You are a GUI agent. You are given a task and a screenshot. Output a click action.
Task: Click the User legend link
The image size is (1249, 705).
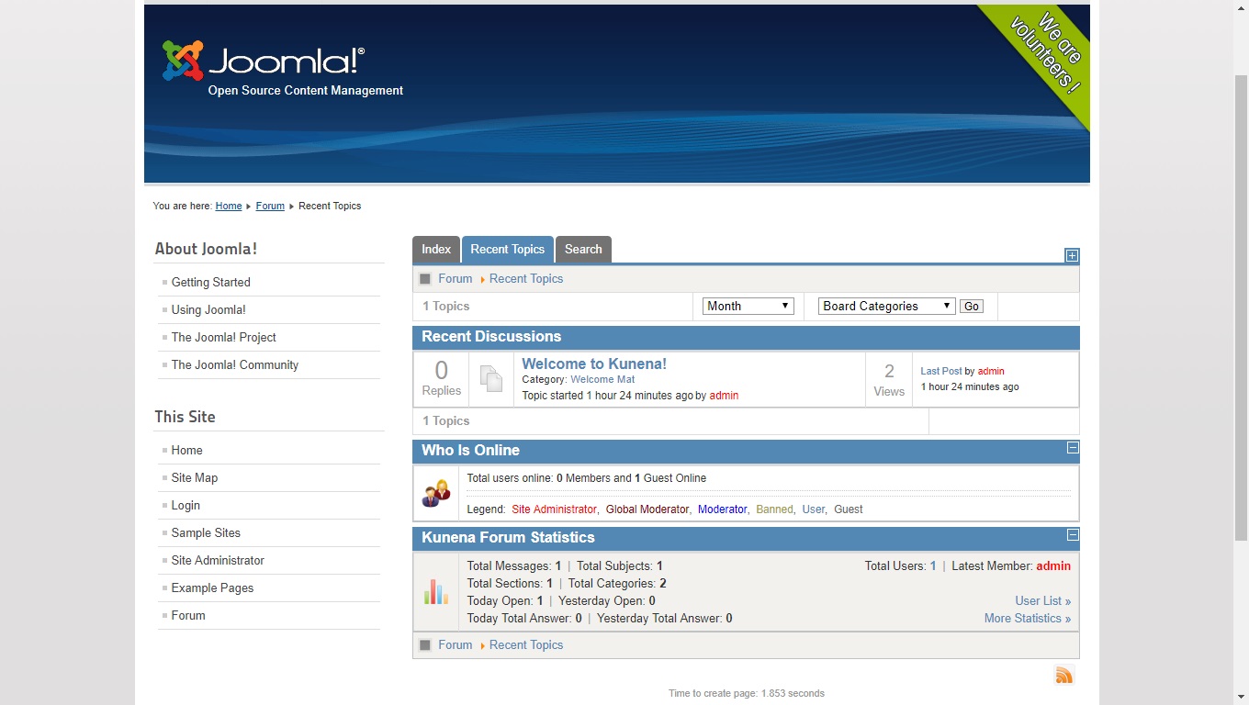814,509
